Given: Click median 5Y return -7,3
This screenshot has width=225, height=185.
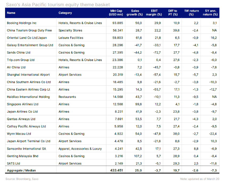Looking at the screenshot, I should (x=214, y=170).
